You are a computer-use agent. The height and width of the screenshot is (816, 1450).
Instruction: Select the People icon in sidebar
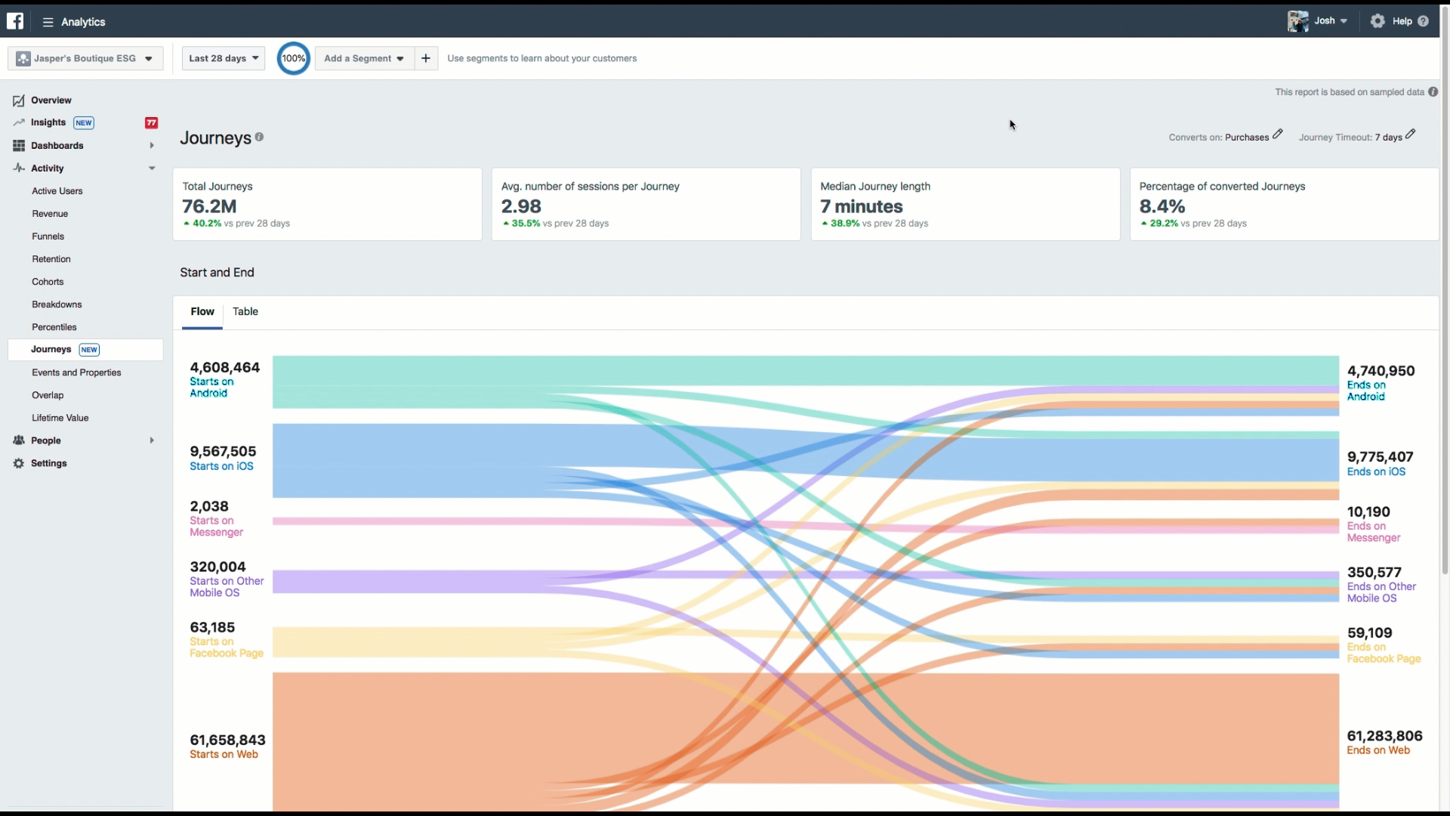[18, 440]
